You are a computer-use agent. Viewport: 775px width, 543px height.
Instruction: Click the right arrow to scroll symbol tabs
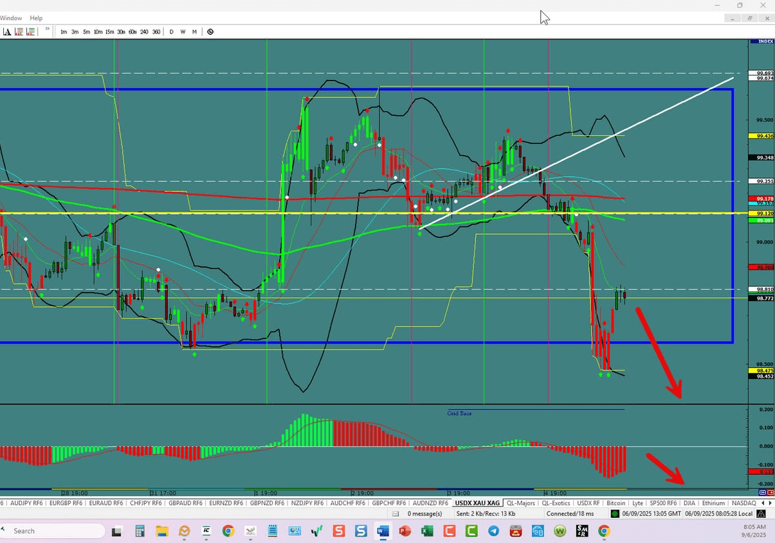(770, 502)
